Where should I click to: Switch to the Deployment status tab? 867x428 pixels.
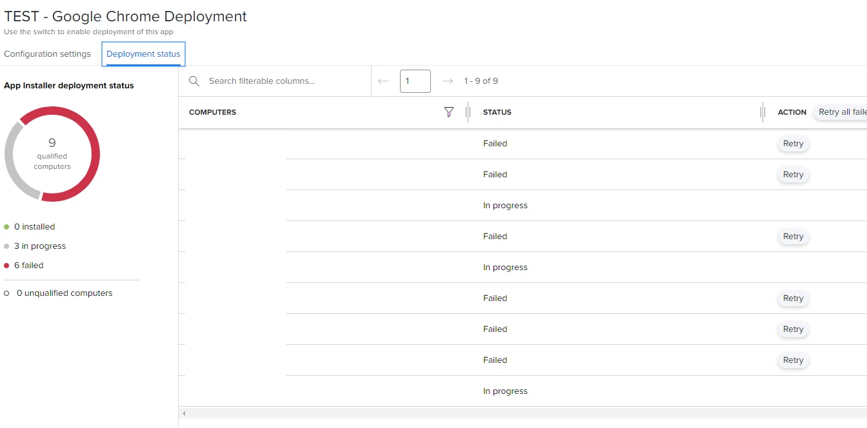pyautogui.click(x=143, y=54)
